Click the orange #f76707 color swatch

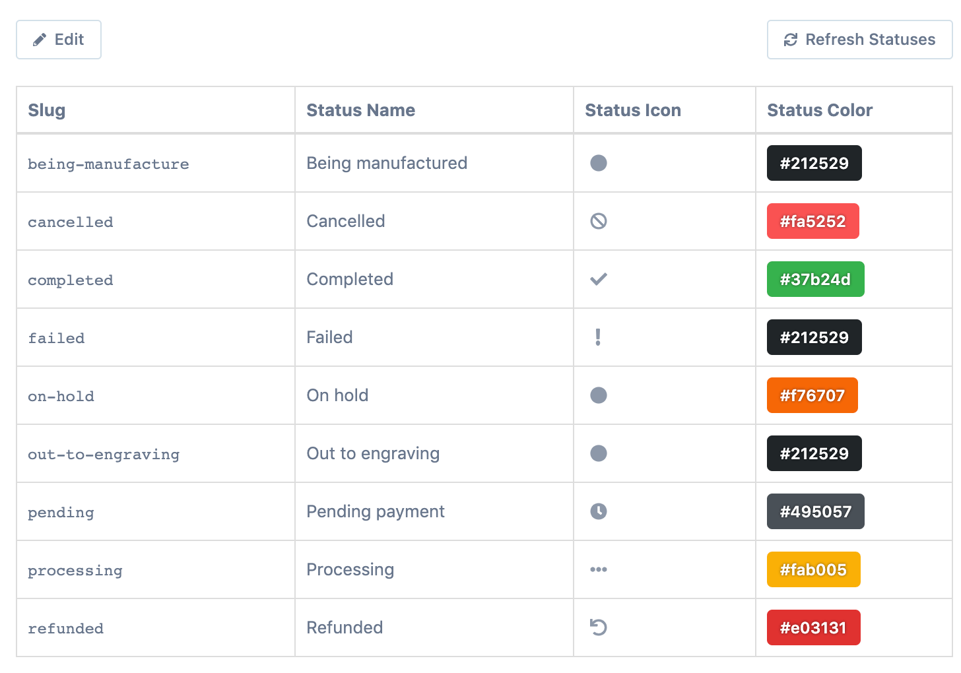coord(812,395)
